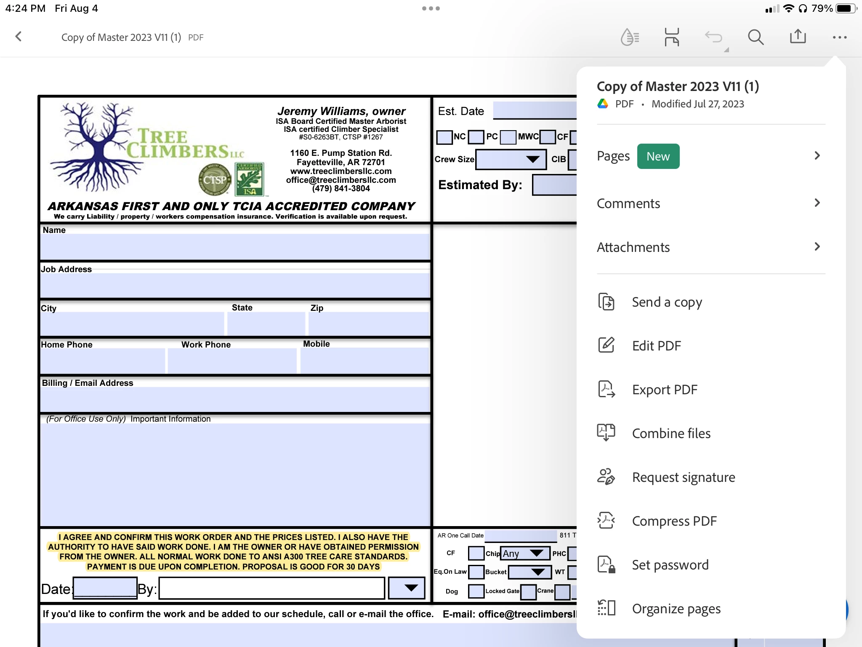Open the Liquid Mode droplet icon
Screen dimensions: 862x647
630,37
